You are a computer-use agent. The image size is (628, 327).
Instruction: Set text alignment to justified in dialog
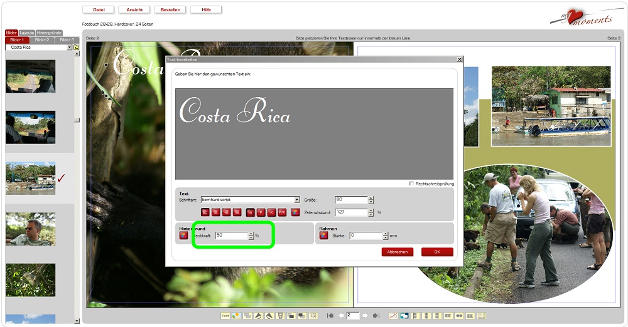tap(237, 212)
